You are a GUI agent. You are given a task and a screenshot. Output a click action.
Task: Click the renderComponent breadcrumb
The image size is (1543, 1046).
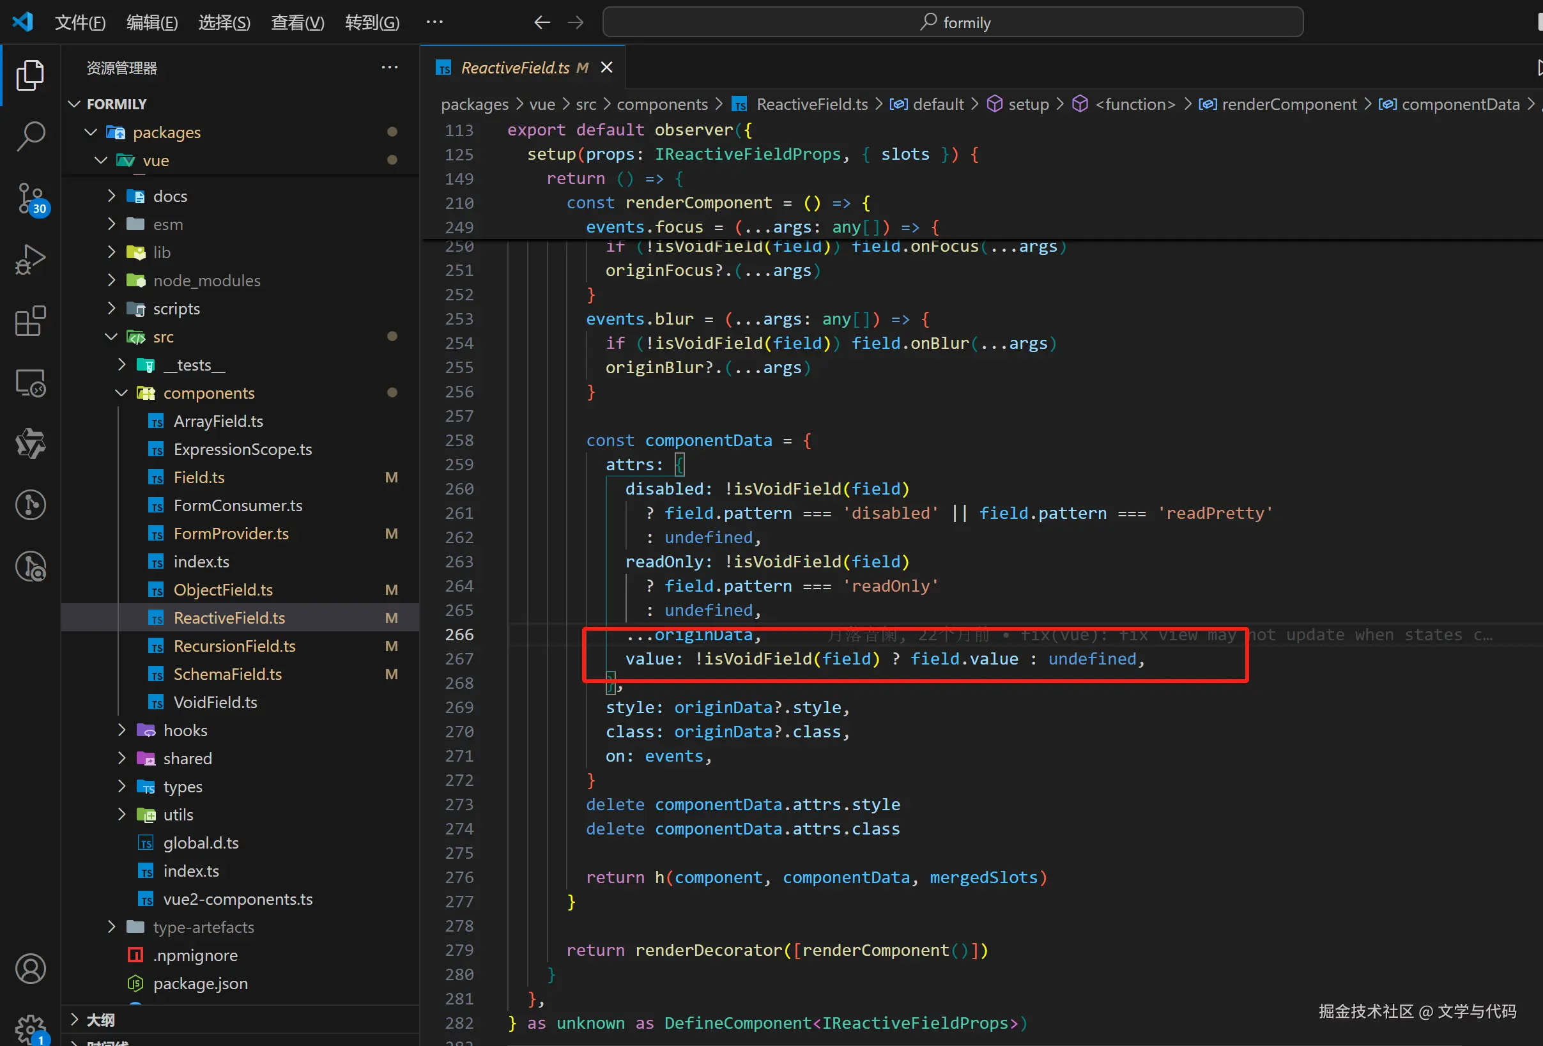click(x=1288, y=104)
